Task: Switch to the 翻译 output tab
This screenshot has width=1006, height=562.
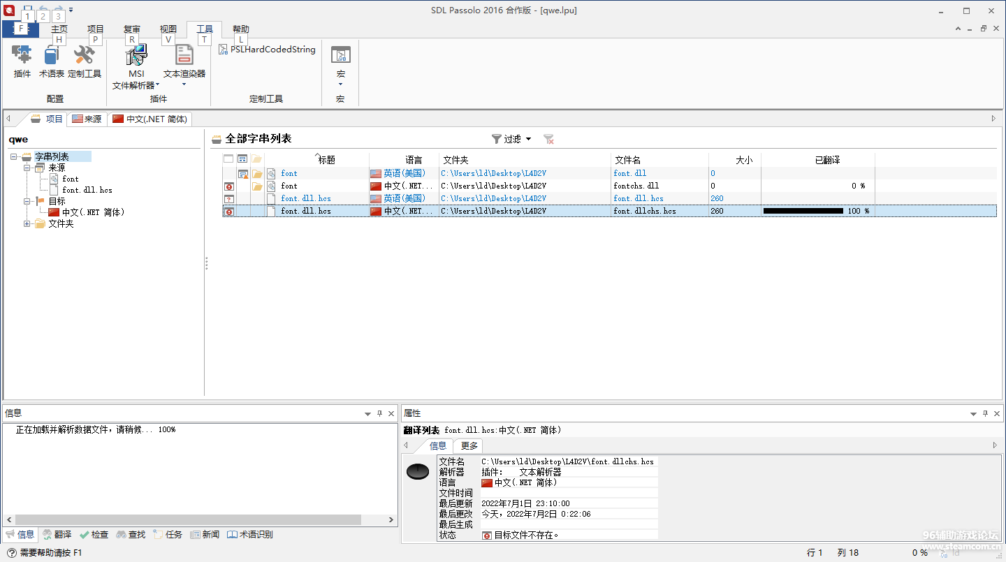Action: 57,535
